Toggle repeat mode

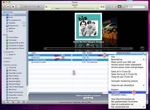(x=18, y=102)
